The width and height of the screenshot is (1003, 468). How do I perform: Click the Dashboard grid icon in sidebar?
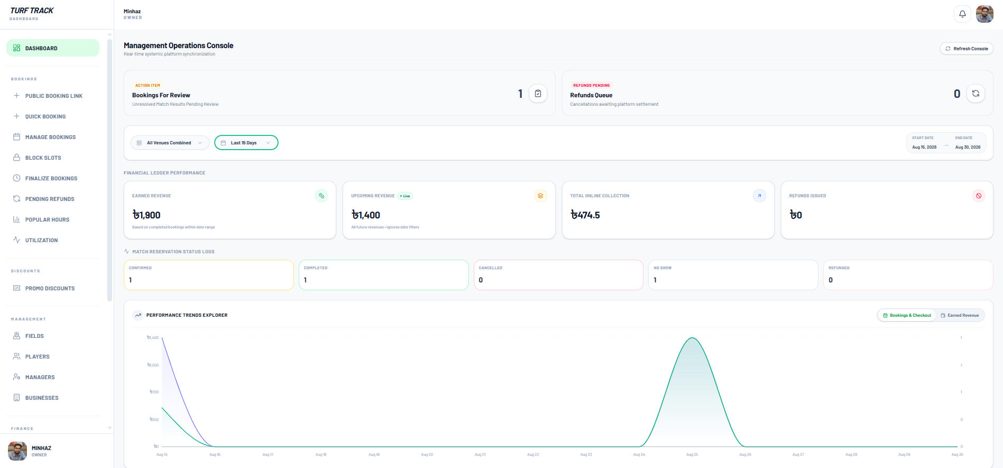click(16, 48)
